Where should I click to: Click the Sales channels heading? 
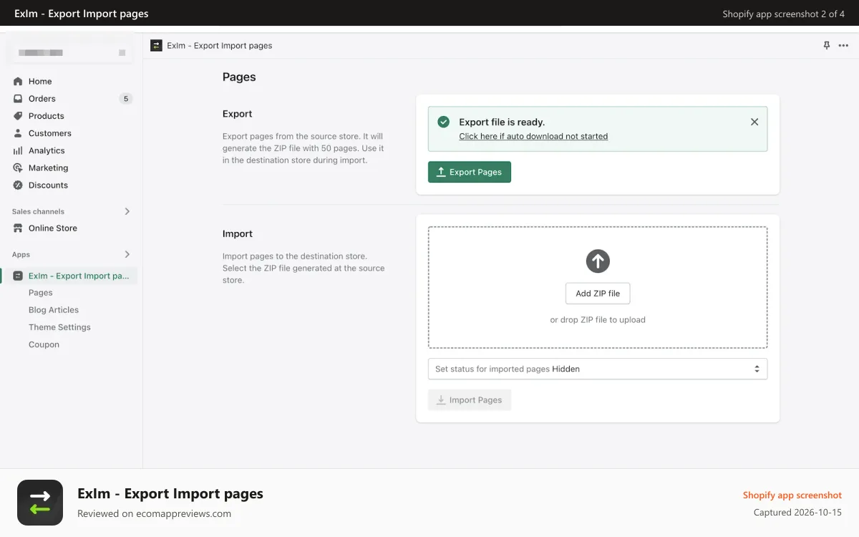pyautogui.click(x=38, y=211)
